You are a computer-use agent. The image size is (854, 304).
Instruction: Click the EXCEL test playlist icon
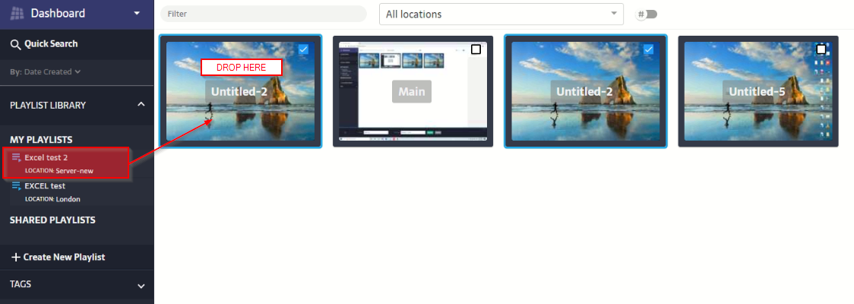point(17,185)
